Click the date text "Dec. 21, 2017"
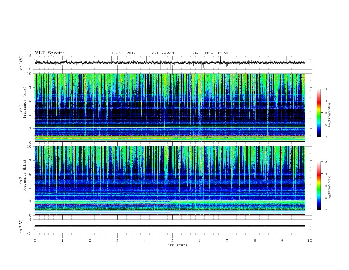This screenshot has width=349, height=270. coord(123,53)
